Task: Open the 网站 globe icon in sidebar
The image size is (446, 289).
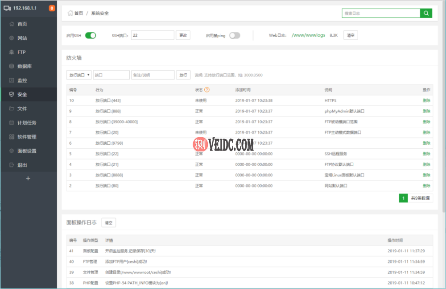Action: (x=12, y=38)
